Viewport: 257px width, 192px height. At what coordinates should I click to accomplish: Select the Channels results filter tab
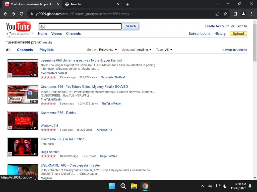[x=25, y=50]
